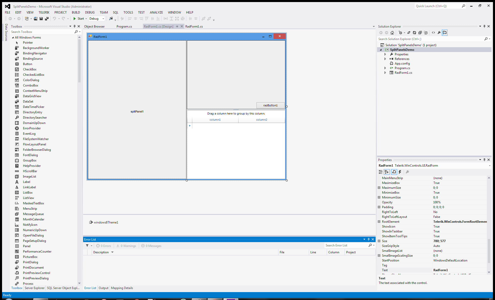Click radButton1 on the form designer
495x300 pixels.
pyautogui.click(x=271, y=105)
